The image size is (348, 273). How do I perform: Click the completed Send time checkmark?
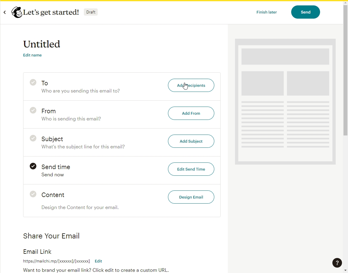[33, 166]
